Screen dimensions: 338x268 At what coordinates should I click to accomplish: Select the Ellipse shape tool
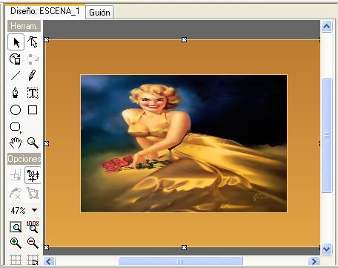point(16,110)
